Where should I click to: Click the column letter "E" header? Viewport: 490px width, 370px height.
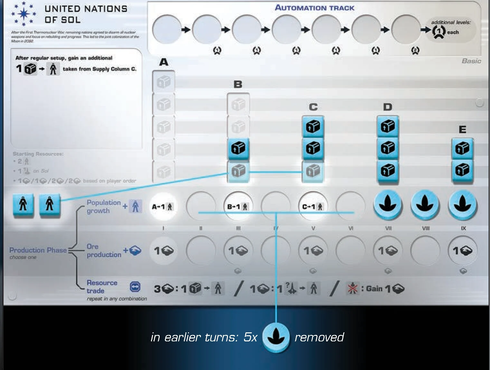click(462, 129)
